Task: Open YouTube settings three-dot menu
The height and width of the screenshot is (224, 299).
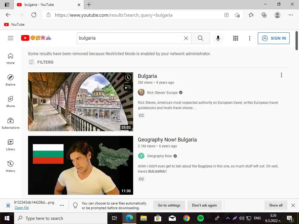Action: (249, 38)
